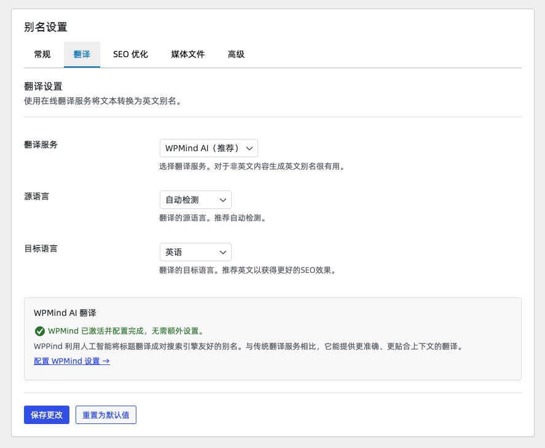
Task: Click the 翻译服务 field label
Action: tap(41, 144)
